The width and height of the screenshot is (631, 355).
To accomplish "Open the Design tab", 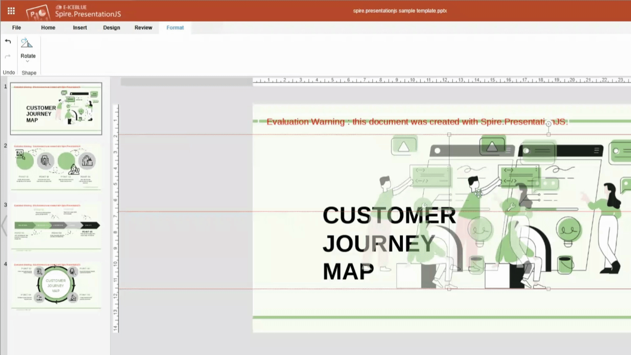I will click(x=111, y=28).
